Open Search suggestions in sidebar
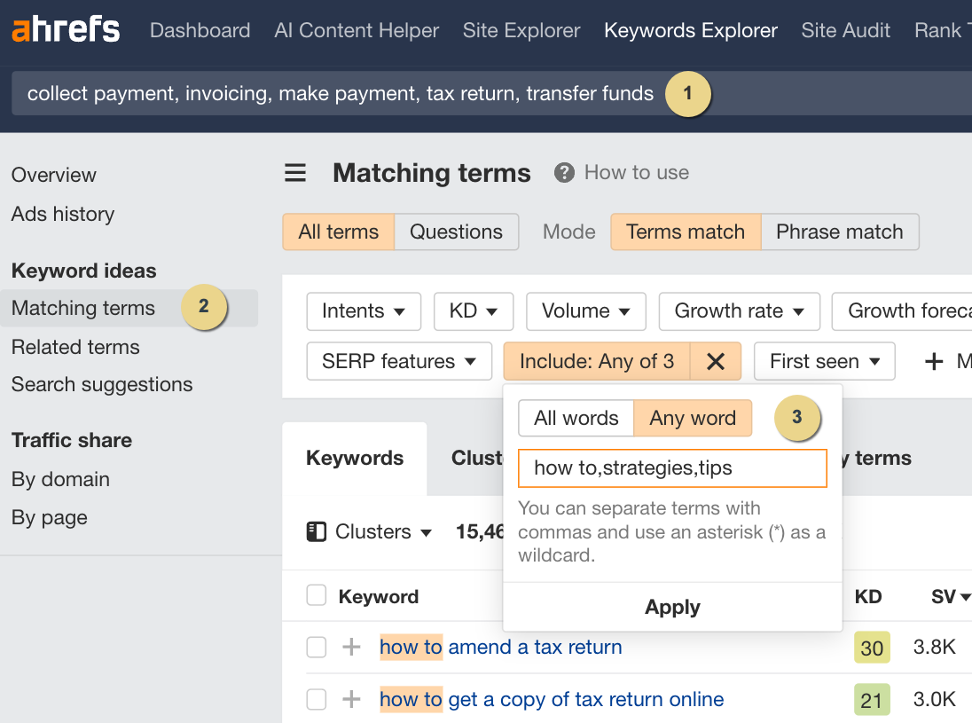 coord(102,384)
